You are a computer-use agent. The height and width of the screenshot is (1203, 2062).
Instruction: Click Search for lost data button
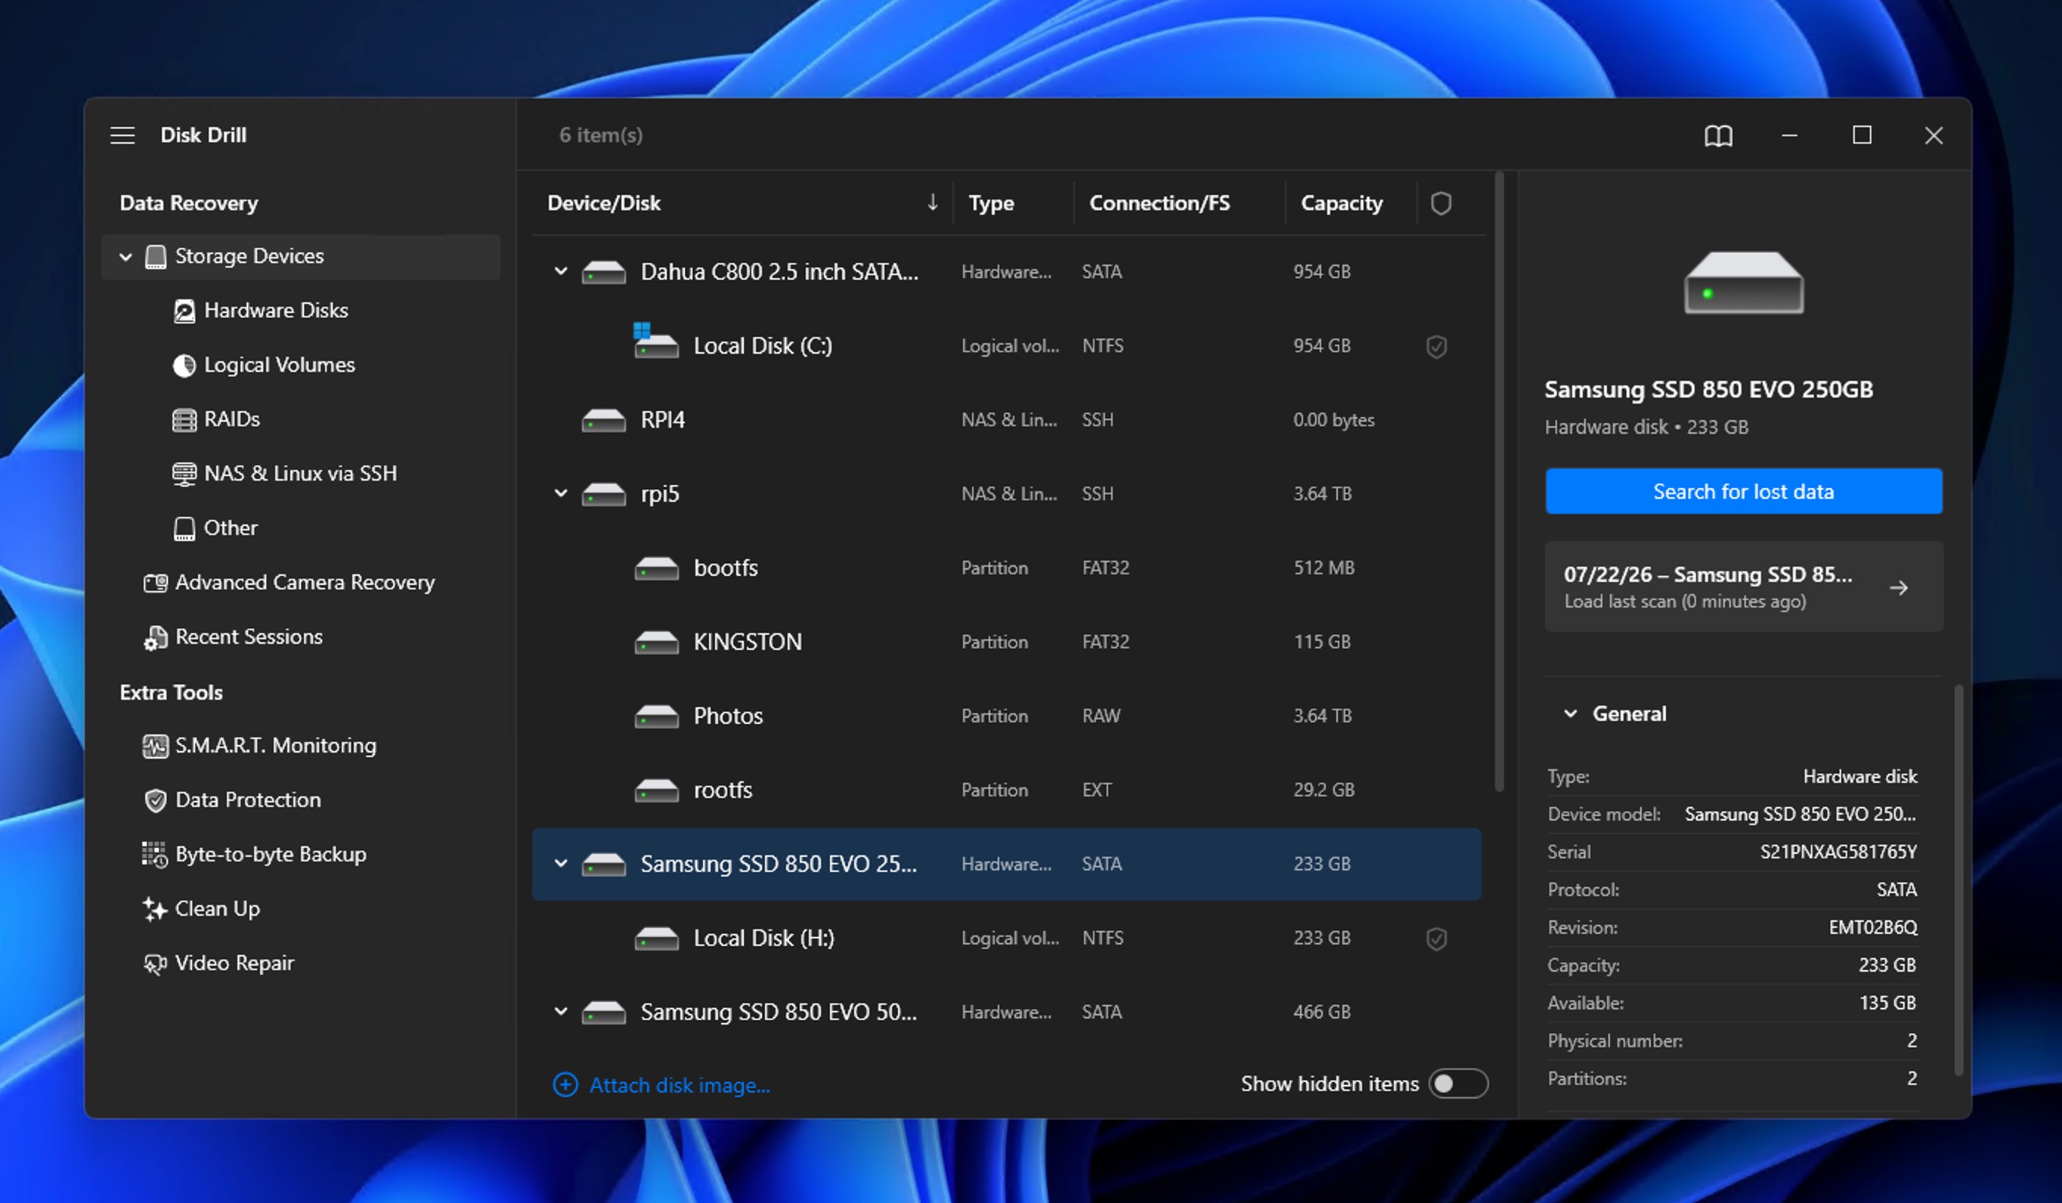1744,491
